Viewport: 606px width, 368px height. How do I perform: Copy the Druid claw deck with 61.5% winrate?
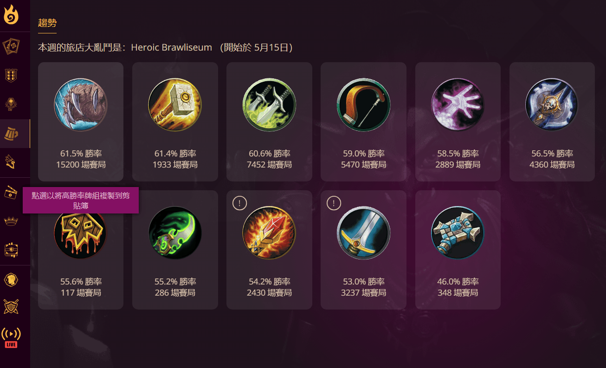click(x=81, y=122)
